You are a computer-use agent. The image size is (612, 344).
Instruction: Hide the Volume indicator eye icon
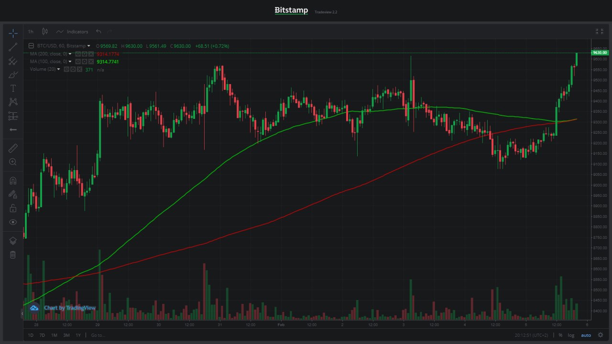coord(66,69)
